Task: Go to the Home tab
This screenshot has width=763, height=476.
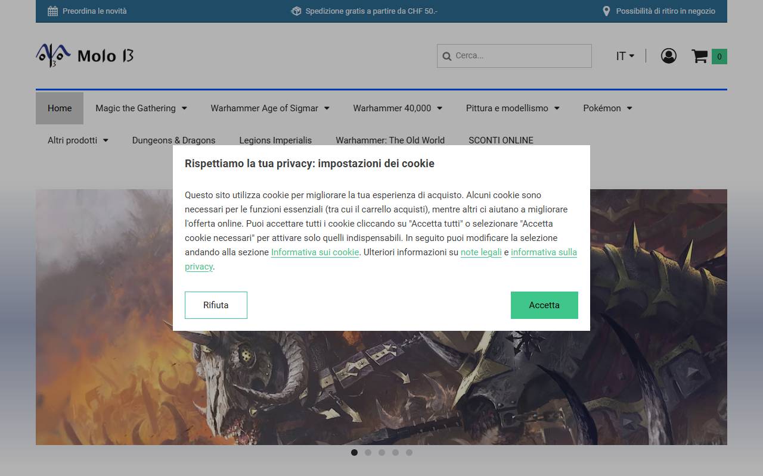Action: [x=60, y=108]
